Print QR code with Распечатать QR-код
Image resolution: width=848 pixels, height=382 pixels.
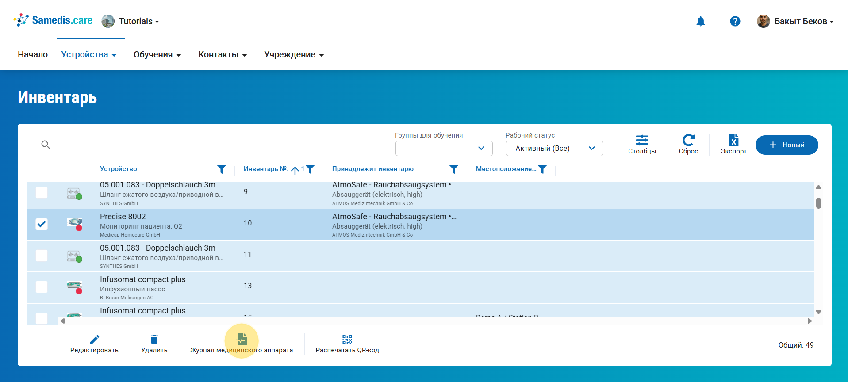click(347, 344)
